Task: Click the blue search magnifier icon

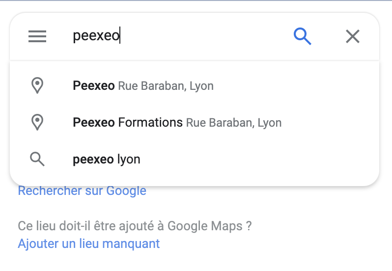Action: (x=303, y=36)
